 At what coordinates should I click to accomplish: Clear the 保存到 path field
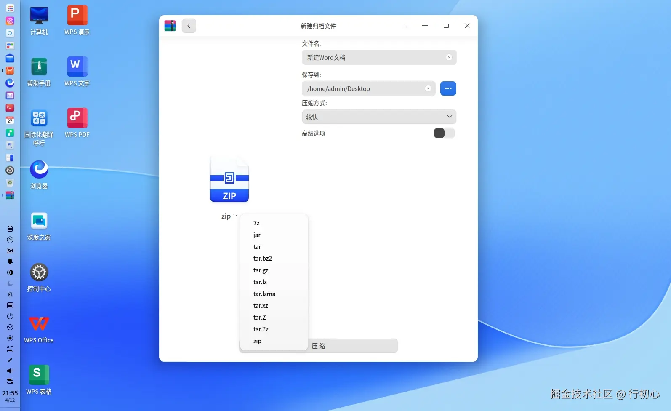click(x=428, y=88)
